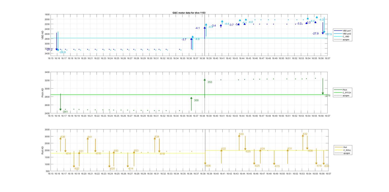Click the "-622" roll data label
Image resolution: width=389 pixels, height=192 pixels.
click(77, 169)
